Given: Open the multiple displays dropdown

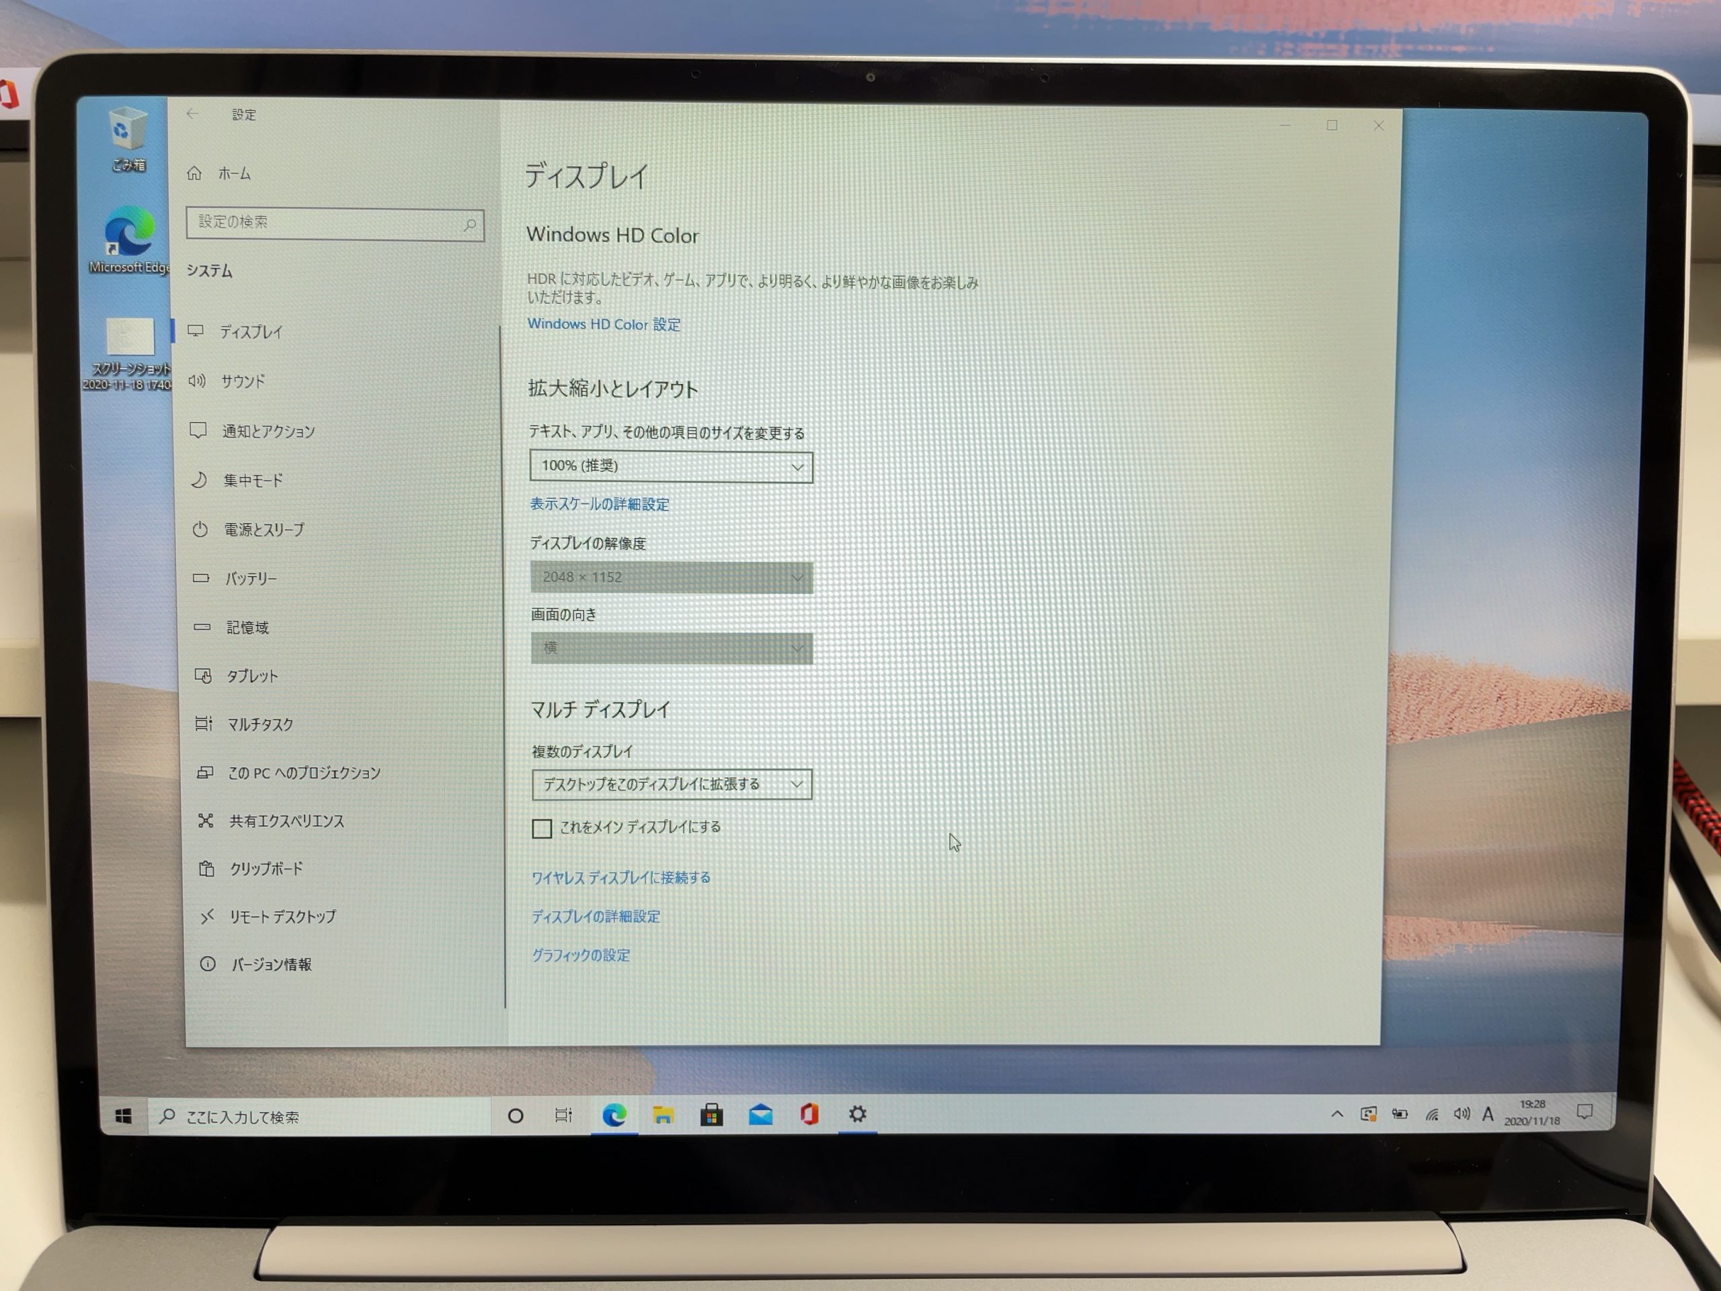Looking at the screenshot, I should [x=672, y=785].
